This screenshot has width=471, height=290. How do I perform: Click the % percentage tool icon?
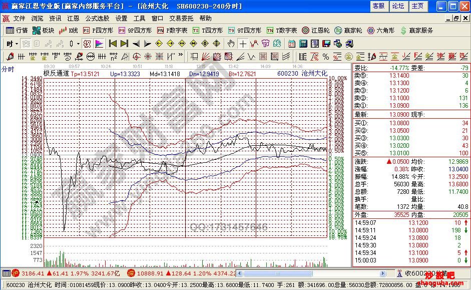(x=326, y=57)
